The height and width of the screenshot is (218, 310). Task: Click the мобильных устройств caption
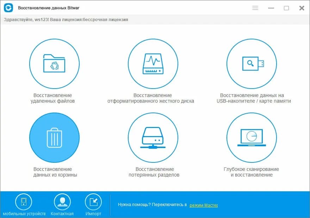[24, 214]
